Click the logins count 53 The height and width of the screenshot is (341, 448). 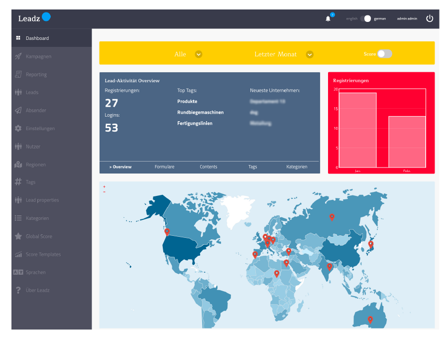(112, 128)
